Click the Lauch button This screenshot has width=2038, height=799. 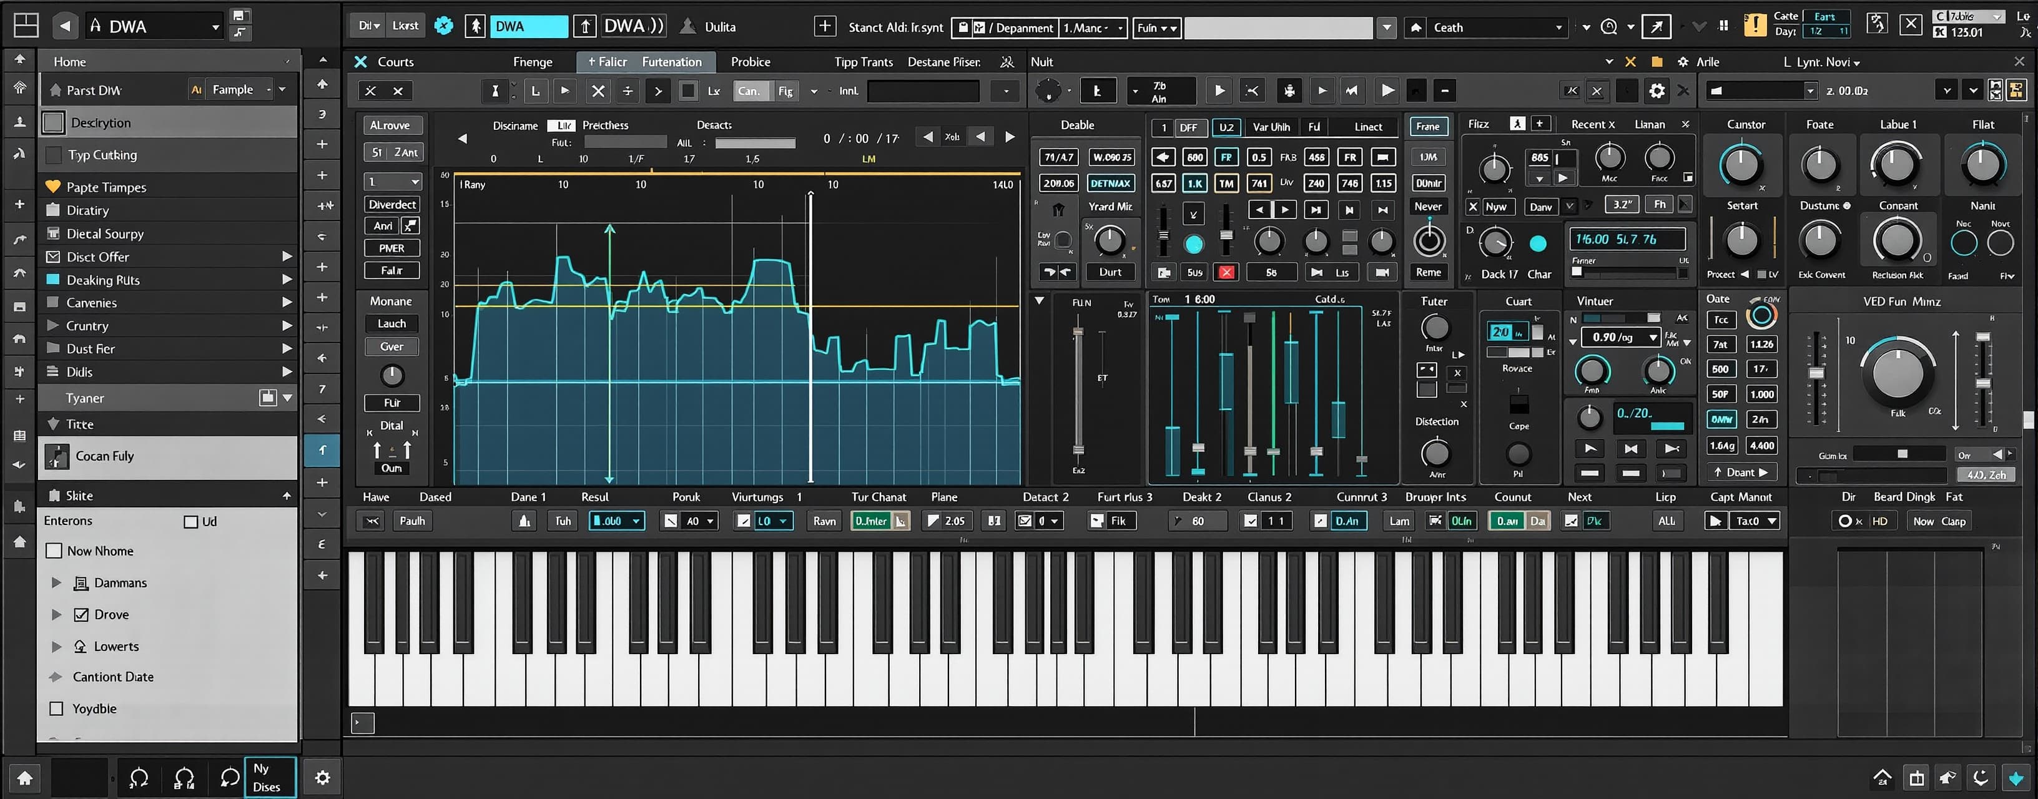tap(391, 323)
